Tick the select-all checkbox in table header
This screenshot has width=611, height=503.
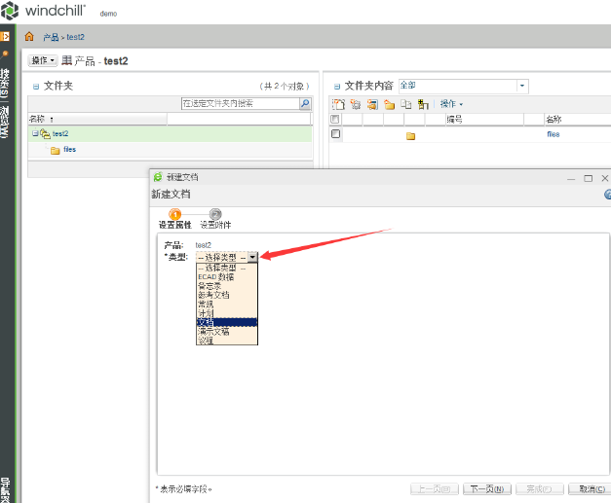tap(336, 120)
